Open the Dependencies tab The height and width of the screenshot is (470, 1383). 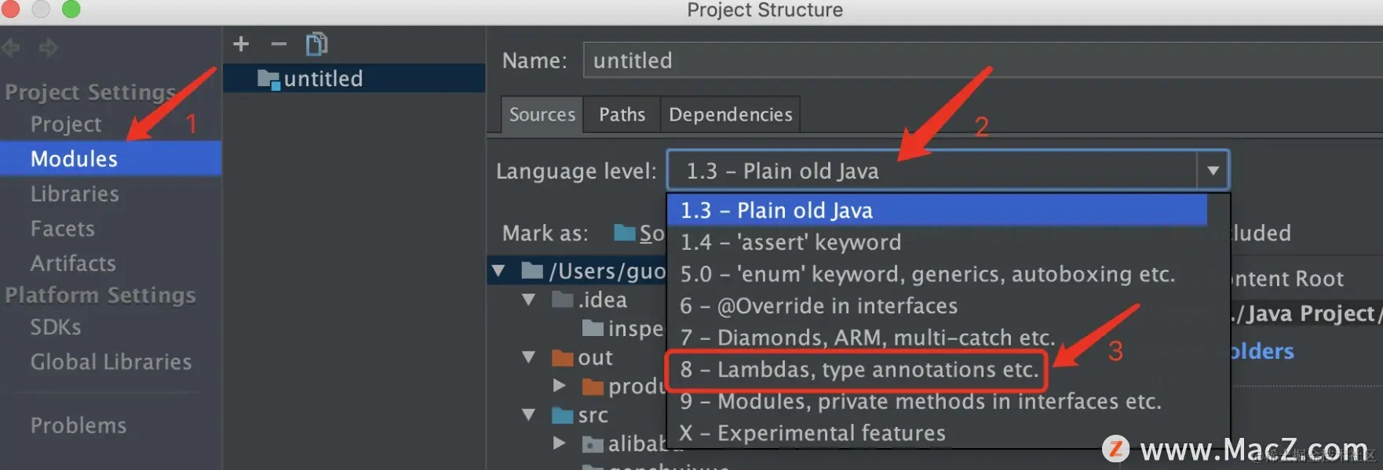pyautogui.click(x=730, y=114)
